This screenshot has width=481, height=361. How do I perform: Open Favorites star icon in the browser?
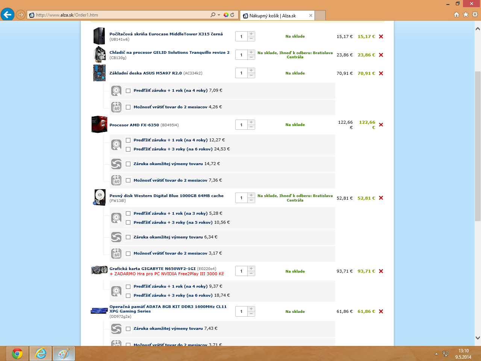click(466, 15)
